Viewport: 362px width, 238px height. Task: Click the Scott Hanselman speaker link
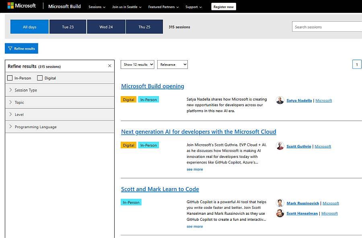[302, 214]
